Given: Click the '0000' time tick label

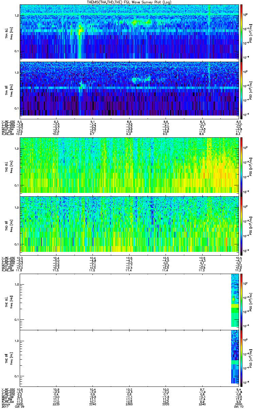Looking at the screenshot, I should tap(239, 404).
